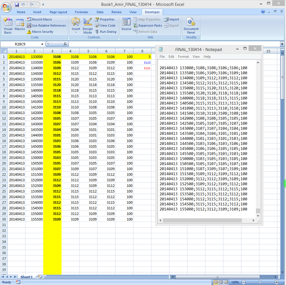Screen dimensions: 286x285
Task: Go to last sheet tab arrow
Action: 15,277
